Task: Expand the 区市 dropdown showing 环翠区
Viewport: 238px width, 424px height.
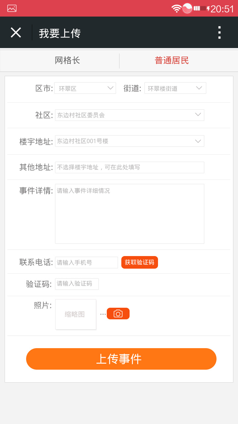Action: pos(85,88)
